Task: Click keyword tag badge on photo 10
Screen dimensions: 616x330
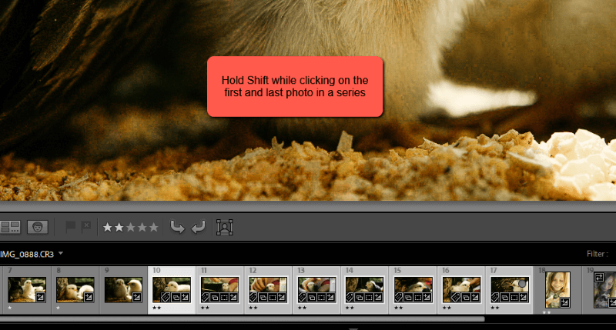Action: tap(166, 298)
